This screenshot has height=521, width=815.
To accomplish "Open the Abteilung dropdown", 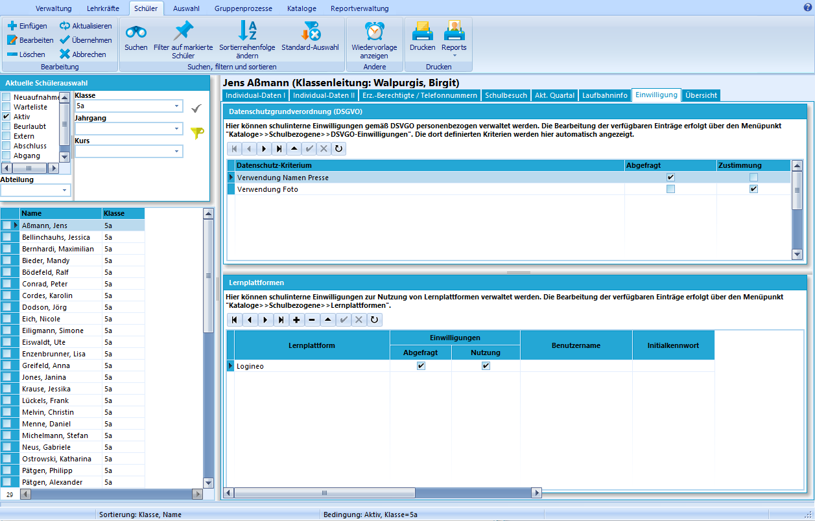I will click(x=64, y=191).
